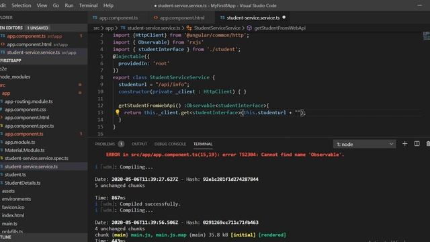430x242 pixels.
Task: Open the Help menu
Action: click(x=108, y=5)
